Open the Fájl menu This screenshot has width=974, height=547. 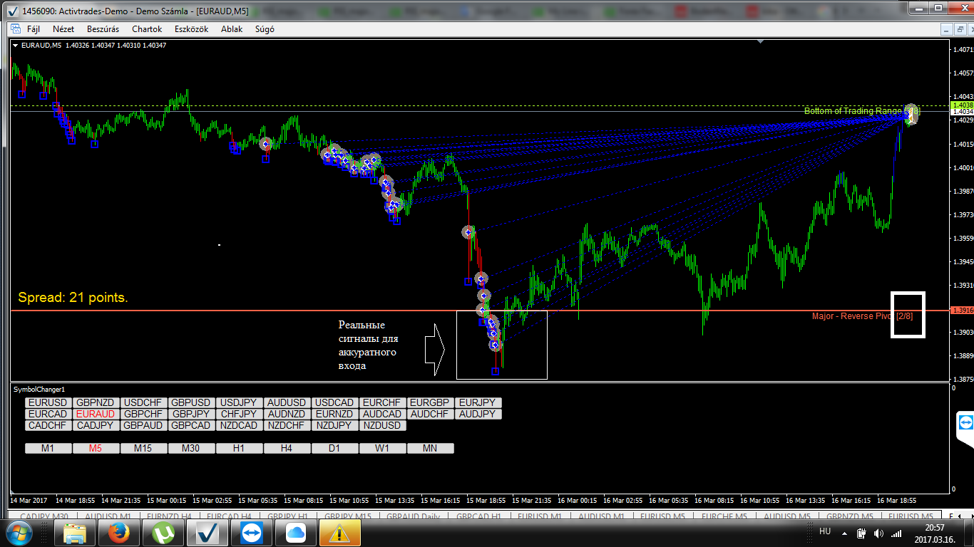coord(34,29)
